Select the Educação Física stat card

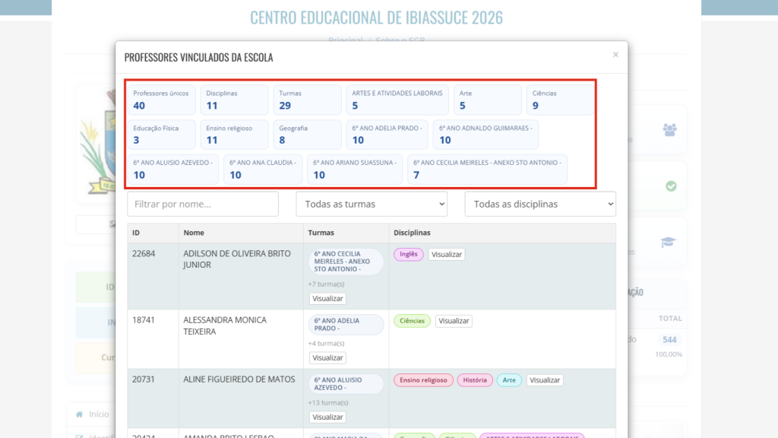point(161,135)
